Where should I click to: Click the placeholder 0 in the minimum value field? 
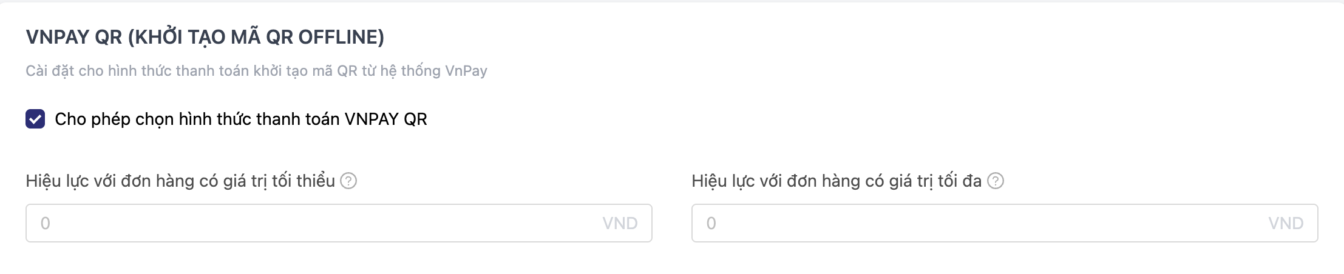(x=46, y=223)
